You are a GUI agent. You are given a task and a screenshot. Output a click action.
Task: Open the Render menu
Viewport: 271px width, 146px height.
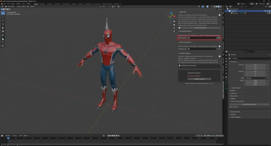(x=13, y=4)
